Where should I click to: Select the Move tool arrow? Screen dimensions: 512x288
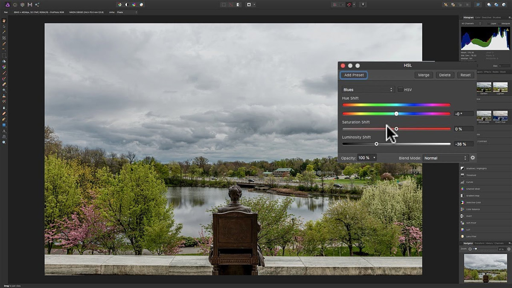4,26
